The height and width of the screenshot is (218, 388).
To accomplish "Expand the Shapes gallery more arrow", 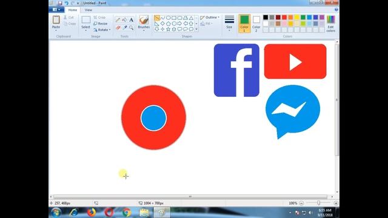I will point(196,29).
